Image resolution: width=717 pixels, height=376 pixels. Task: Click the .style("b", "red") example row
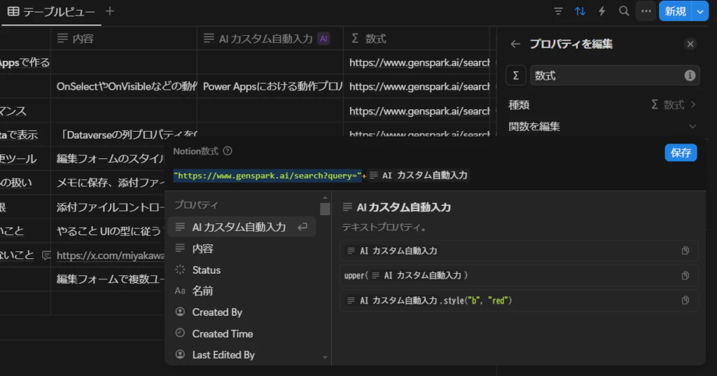(519, 300)
